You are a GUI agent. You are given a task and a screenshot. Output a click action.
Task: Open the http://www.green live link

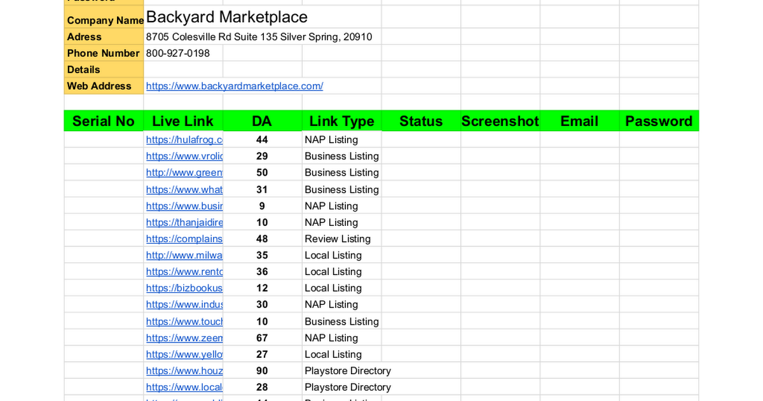pos(184,172)
